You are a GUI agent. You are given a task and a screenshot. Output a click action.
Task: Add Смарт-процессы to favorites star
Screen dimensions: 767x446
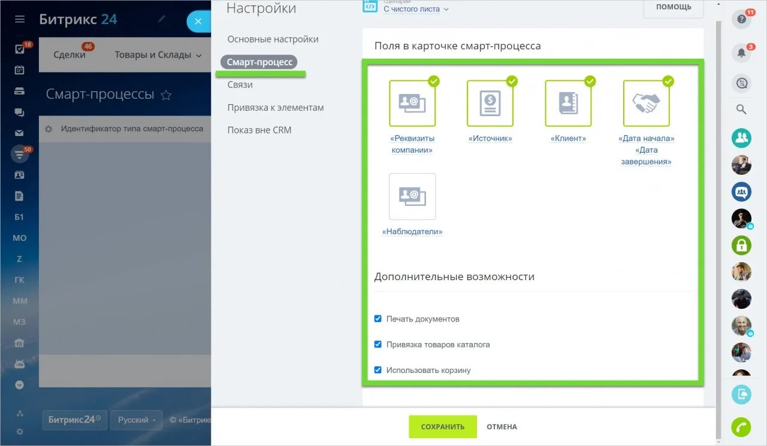click(167, 95)
